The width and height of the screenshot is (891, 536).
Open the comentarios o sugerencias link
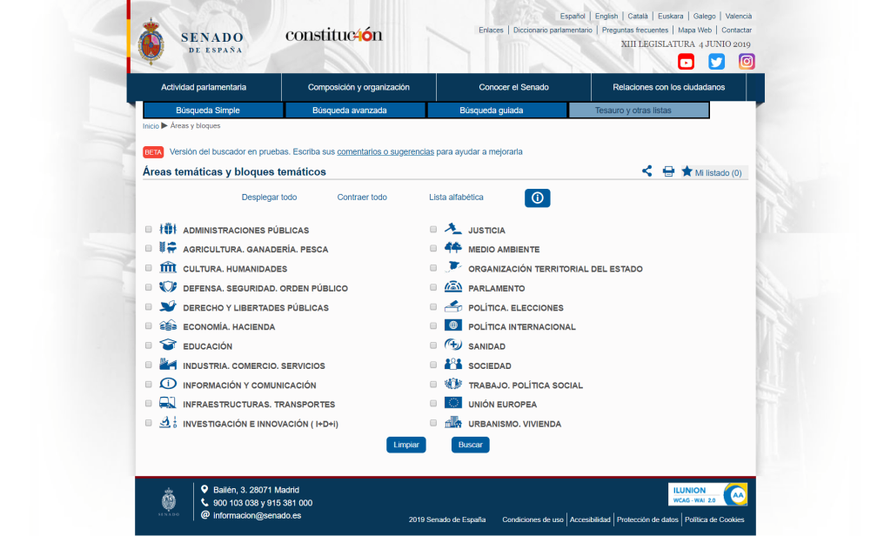pyautogui.click(x=385, y=151)
